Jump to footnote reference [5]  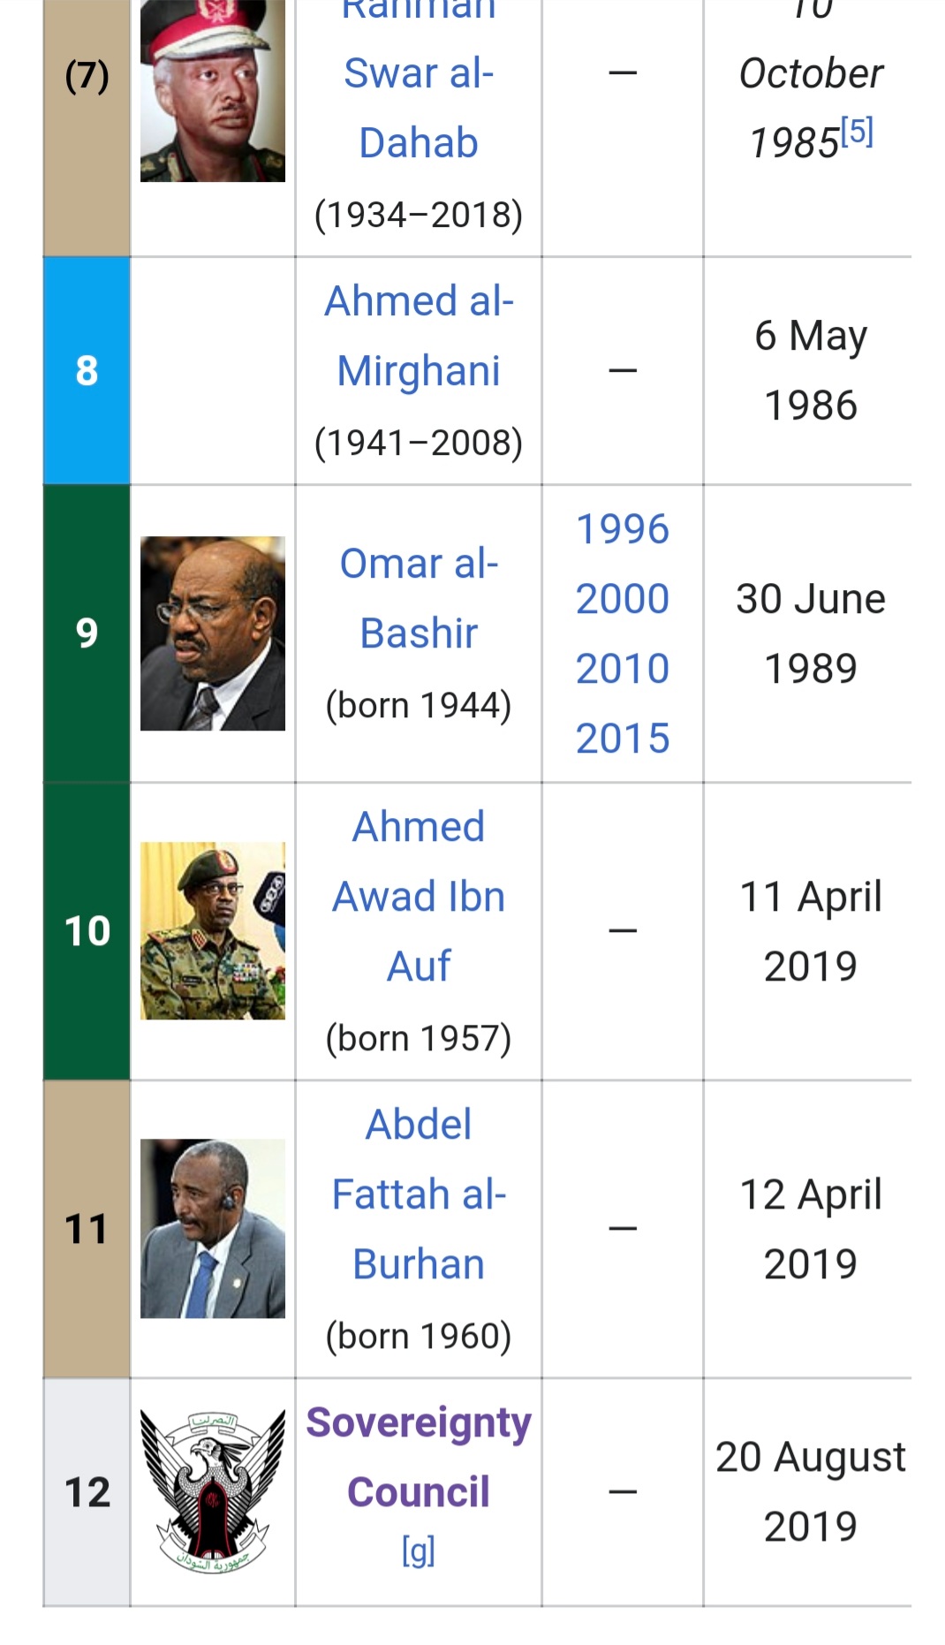coord(857,132)
